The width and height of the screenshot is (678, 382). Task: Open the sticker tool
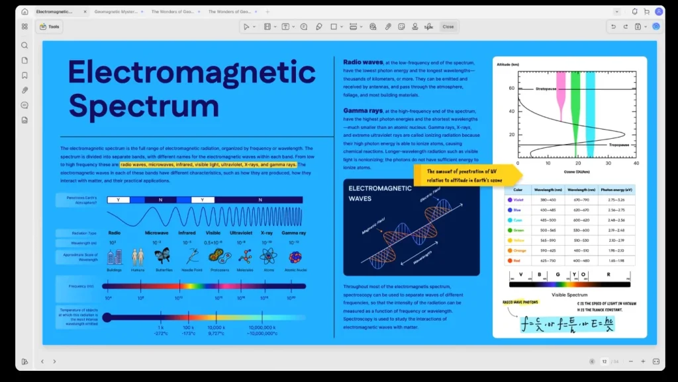pos(402,26)
